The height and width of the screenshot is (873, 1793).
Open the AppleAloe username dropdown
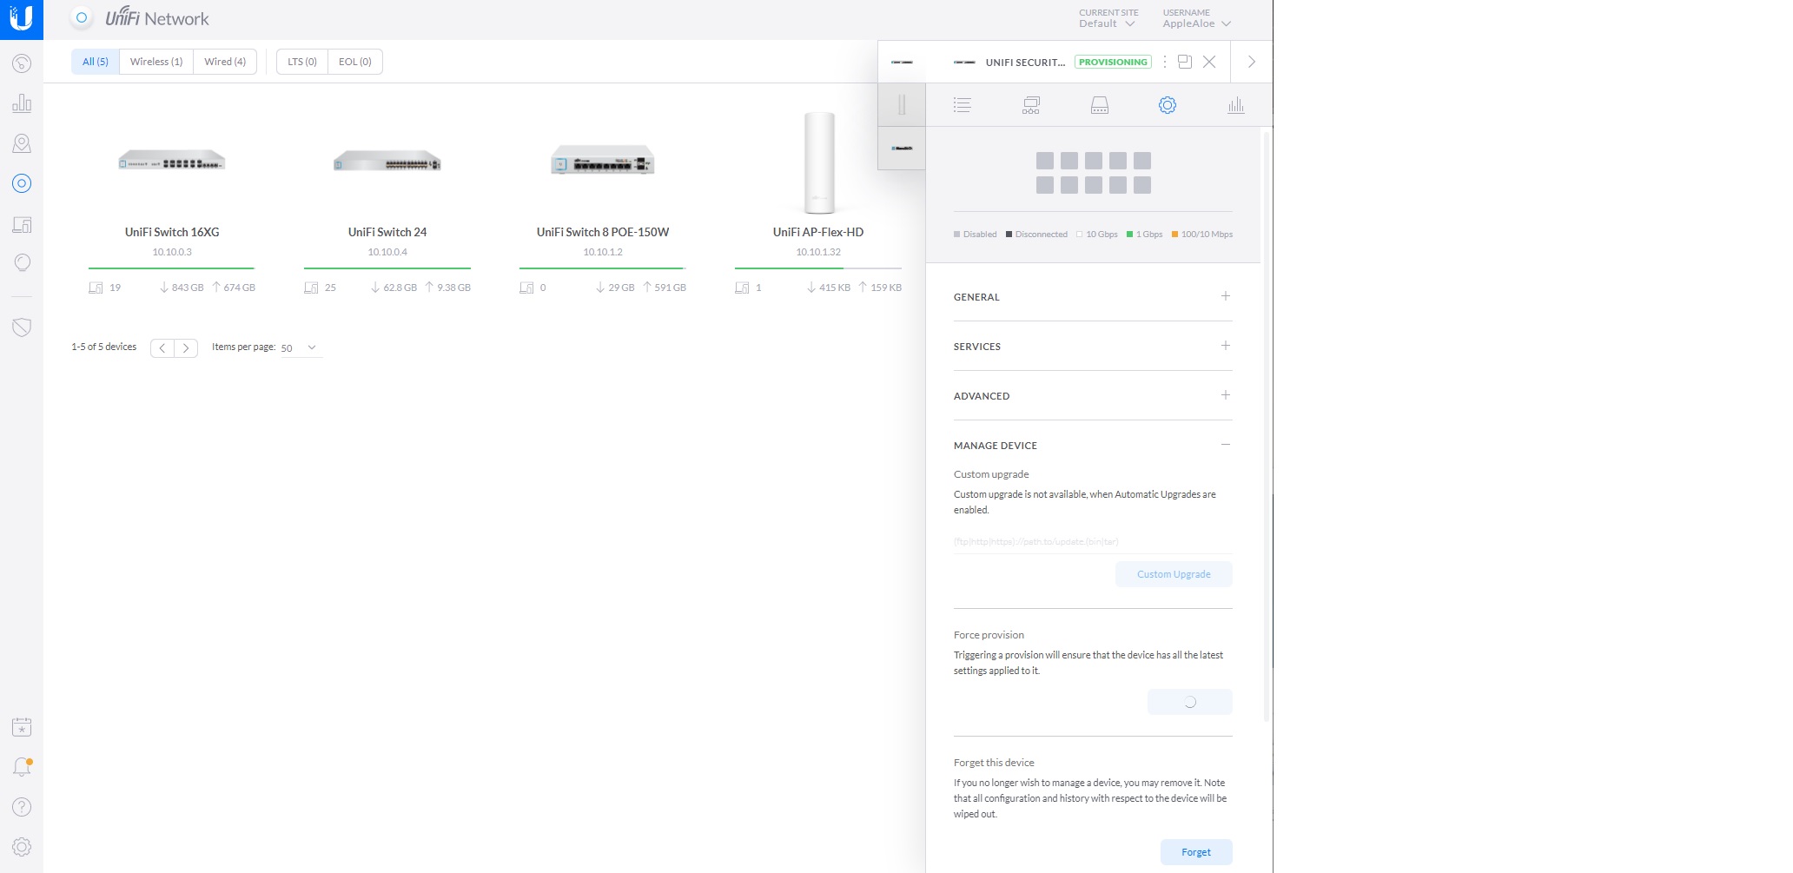point(1197,19)
